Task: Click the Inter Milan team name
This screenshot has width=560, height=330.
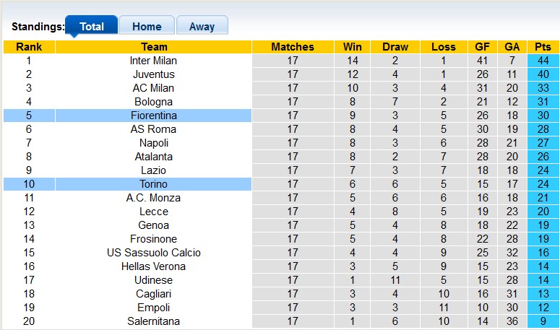Action: tap(153, 61)
